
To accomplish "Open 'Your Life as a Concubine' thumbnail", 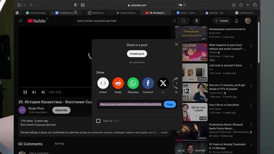I will click(195, 112).
